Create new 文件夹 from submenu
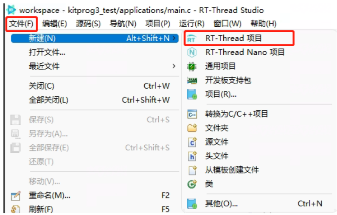The height and width of the screenshot is (215, 337). pos(216,128)
